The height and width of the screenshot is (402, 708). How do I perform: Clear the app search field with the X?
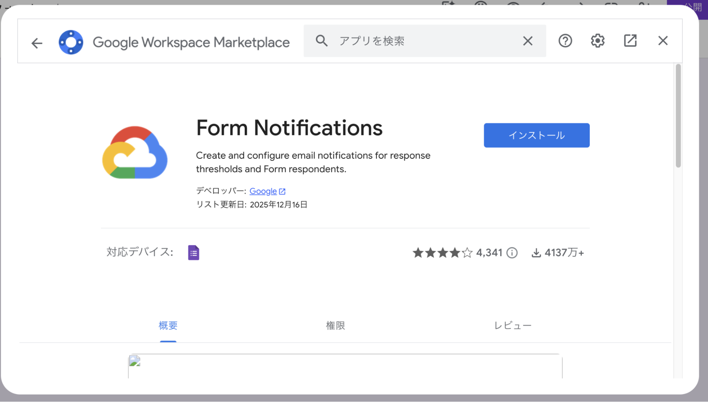(527, 41)
